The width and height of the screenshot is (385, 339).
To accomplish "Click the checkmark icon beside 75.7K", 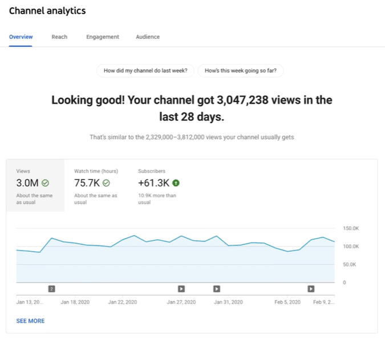I will (106, 183).
